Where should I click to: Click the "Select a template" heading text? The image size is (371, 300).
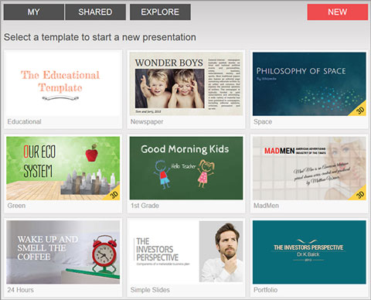100,37
